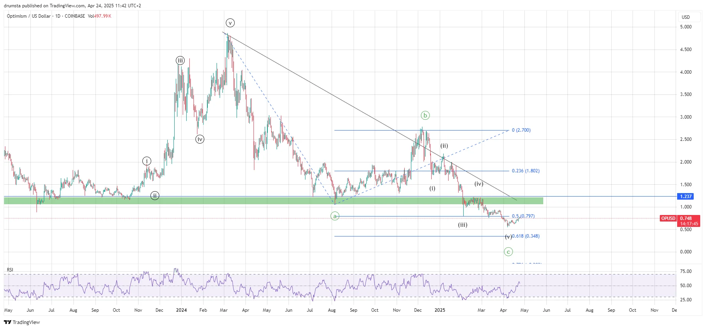Click the 1.500 price axis label

[686, 185]
